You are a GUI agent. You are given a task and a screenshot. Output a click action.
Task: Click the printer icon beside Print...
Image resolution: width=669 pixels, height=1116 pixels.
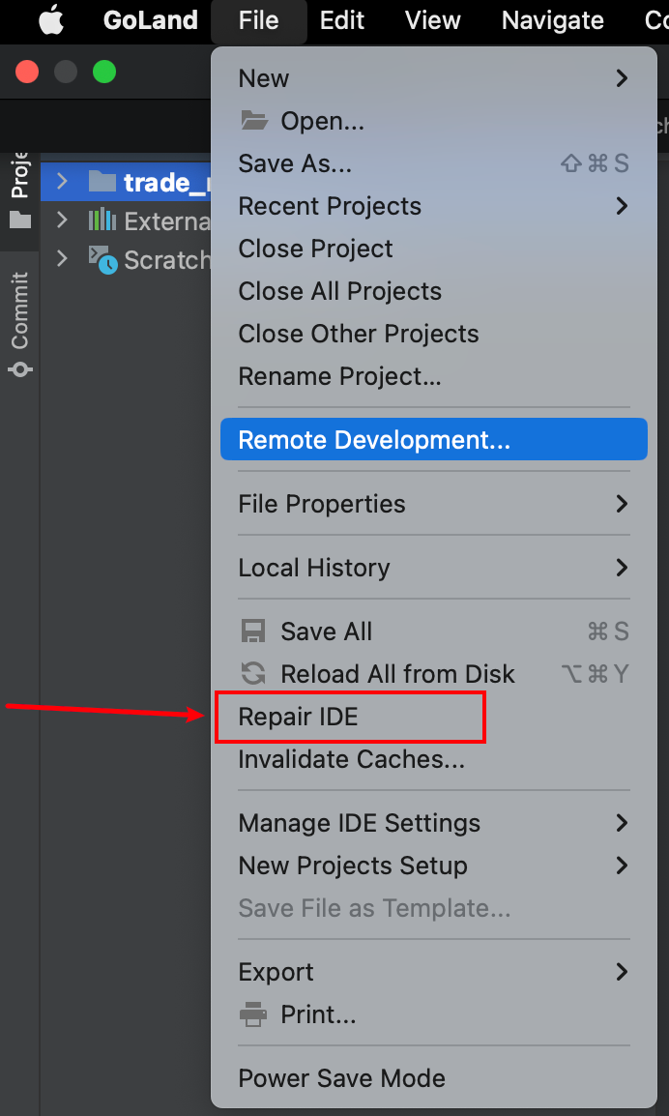pos(252,1014)
